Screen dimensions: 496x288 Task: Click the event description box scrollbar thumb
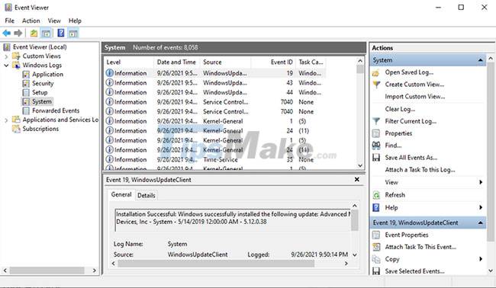point(355,219)
